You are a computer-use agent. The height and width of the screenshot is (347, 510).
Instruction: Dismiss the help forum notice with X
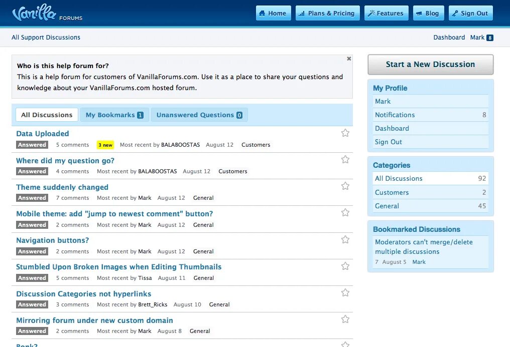coord(349,59)
